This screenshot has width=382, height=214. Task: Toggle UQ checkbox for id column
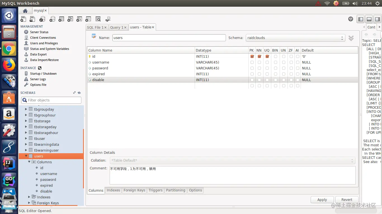[x=267, y=56]
